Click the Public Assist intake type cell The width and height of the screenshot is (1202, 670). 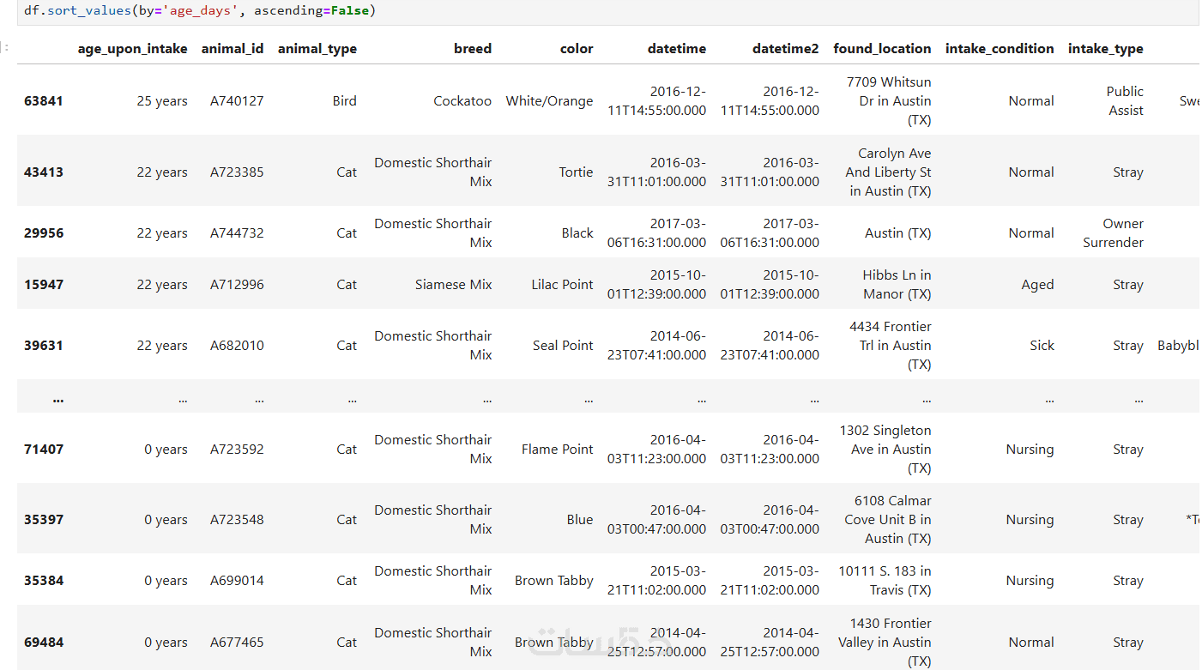(1125, 101)
